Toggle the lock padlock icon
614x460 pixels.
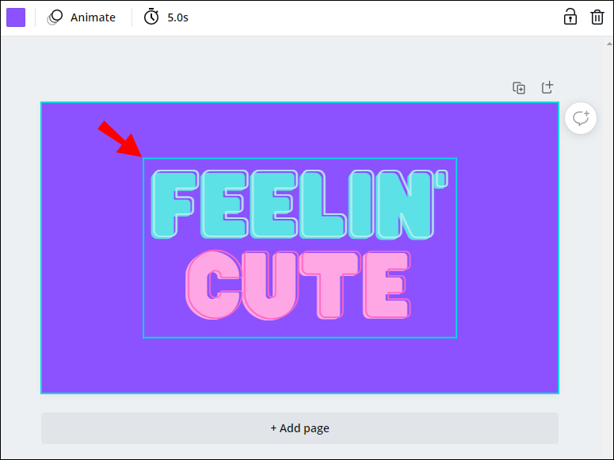pyautogui.click(x=570, y=17)
